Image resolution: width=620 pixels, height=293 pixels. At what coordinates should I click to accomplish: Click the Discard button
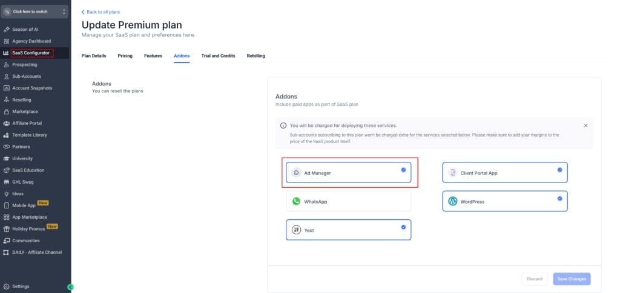click(x=534, y=279)
